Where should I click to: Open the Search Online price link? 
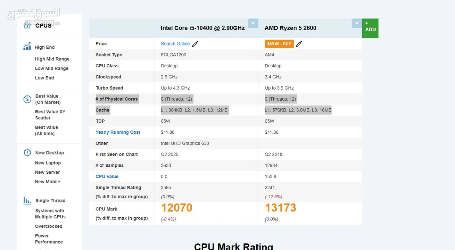(x=175, y=44)
